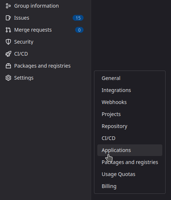Image resolution: width=171 pixels, height=200 pixels.
Task: Open Group information in the sidebar
Action: point(36,6)
